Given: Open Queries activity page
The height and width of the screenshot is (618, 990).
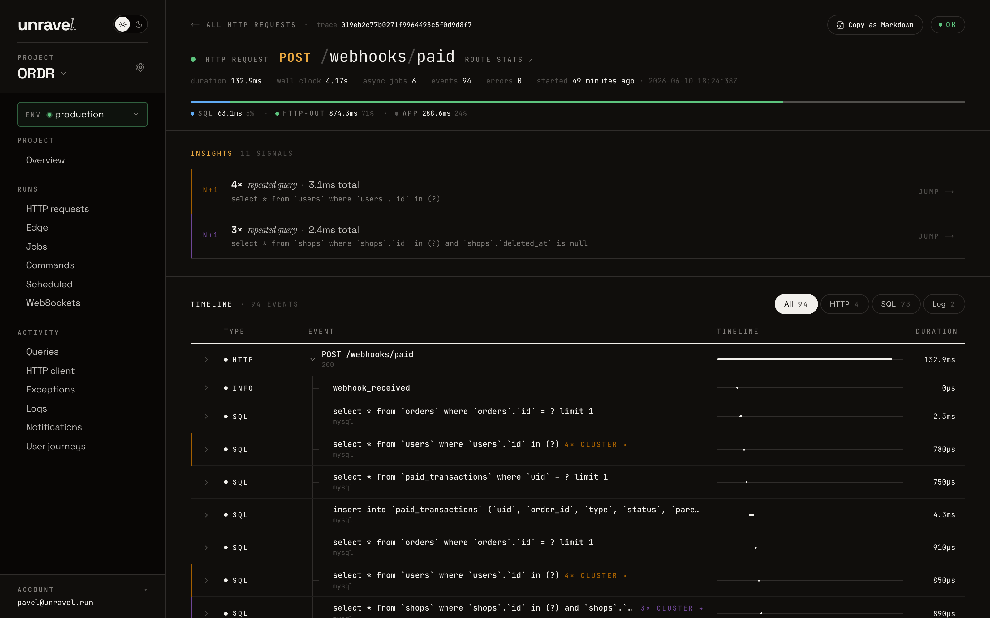Looking at the screenshot, I should [42, 352].
